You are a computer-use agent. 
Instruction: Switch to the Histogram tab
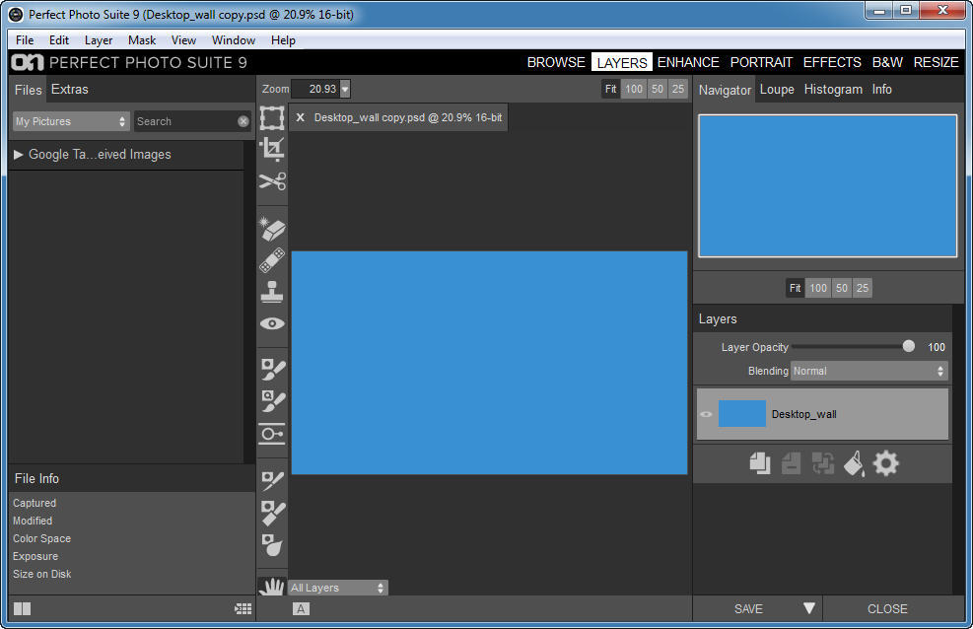(833, 89)
